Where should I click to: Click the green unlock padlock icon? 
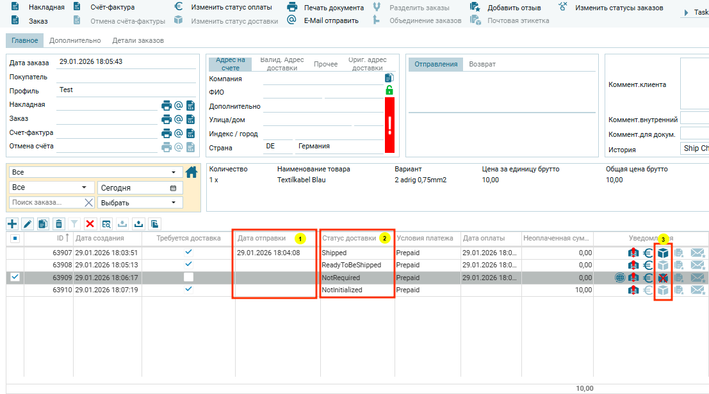coord(389,90)
